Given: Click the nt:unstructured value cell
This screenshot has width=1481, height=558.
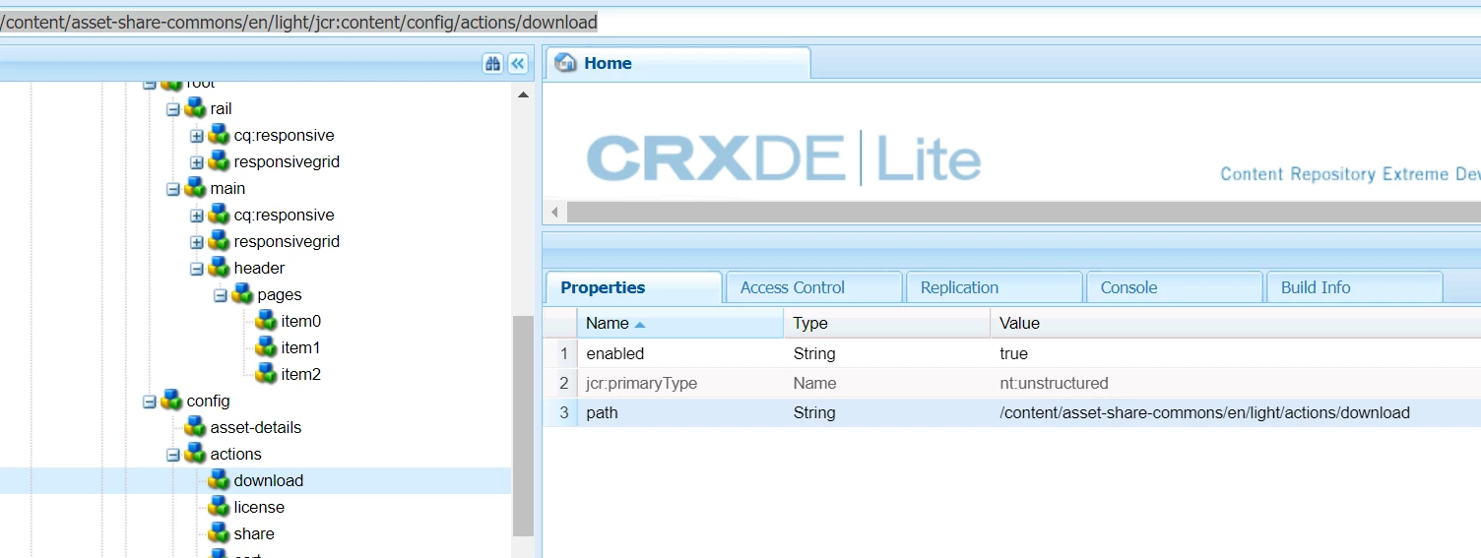Looking at the screenshot, I should coord(1236,383).
